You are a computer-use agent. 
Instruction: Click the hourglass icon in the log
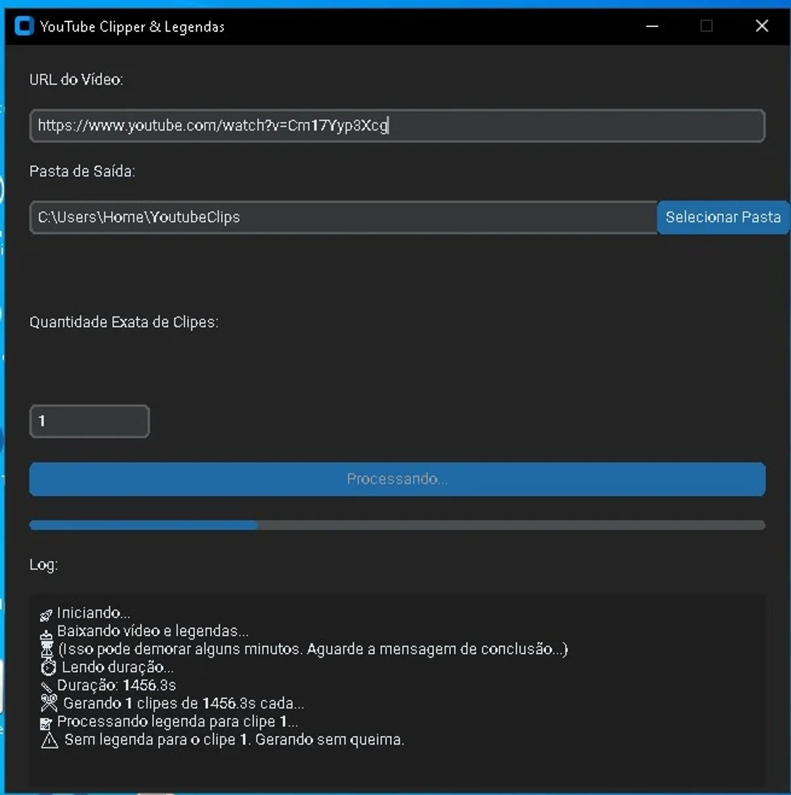tap(47, 649)
